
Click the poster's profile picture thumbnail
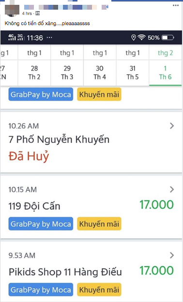[x=12, y=10]
